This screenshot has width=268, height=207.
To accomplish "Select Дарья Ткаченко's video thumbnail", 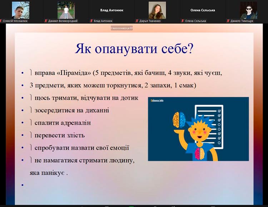I will 157,10.
